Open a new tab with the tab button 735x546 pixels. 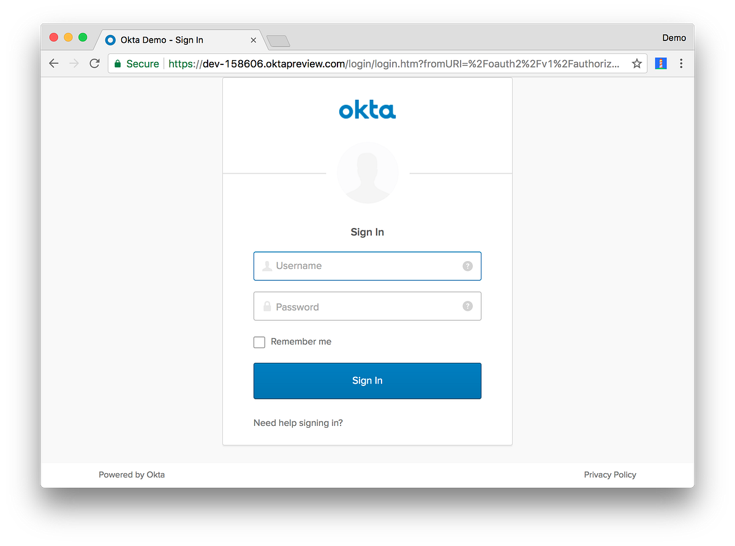(x=279, y=41)
